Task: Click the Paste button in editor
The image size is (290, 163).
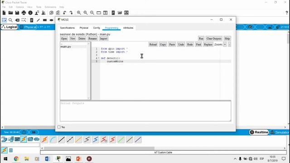Action: click(x=172, y=44)
